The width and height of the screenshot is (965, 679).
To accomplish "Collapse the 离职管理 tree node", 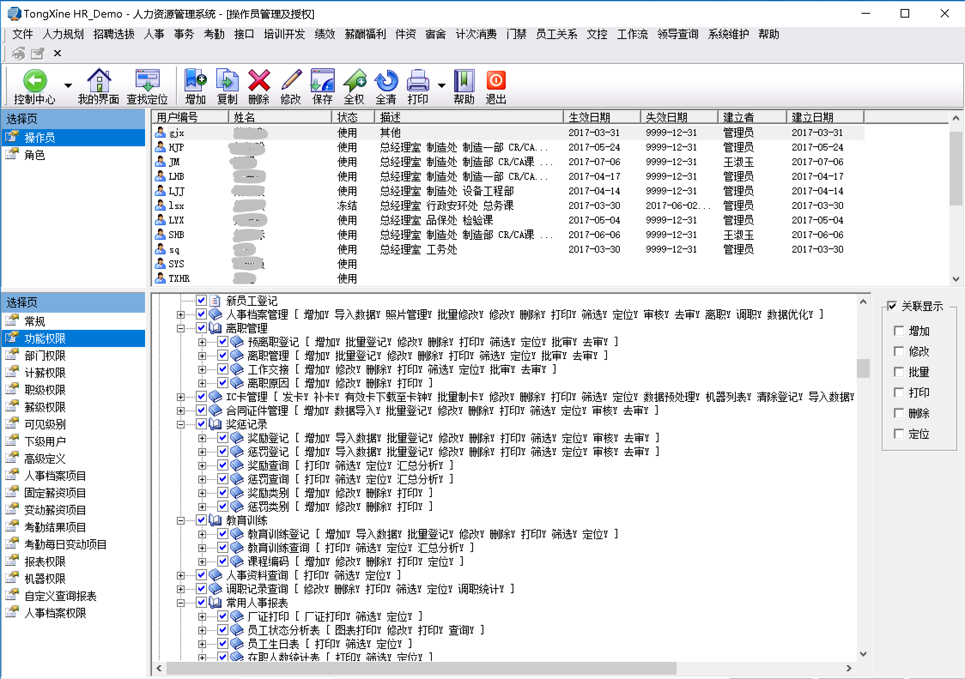I will click(181, 329).
